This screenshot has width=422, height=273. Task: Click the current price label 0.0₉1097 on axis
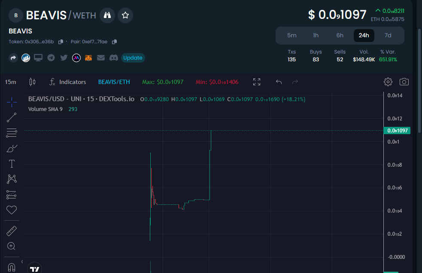[397, 131]
